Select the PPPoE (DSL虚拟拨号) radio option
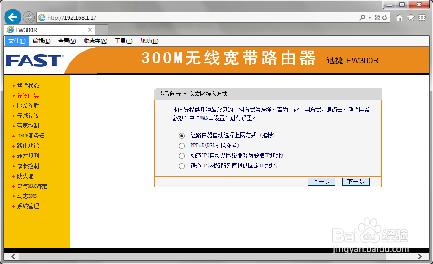The image size is (433, 264). 182,146
